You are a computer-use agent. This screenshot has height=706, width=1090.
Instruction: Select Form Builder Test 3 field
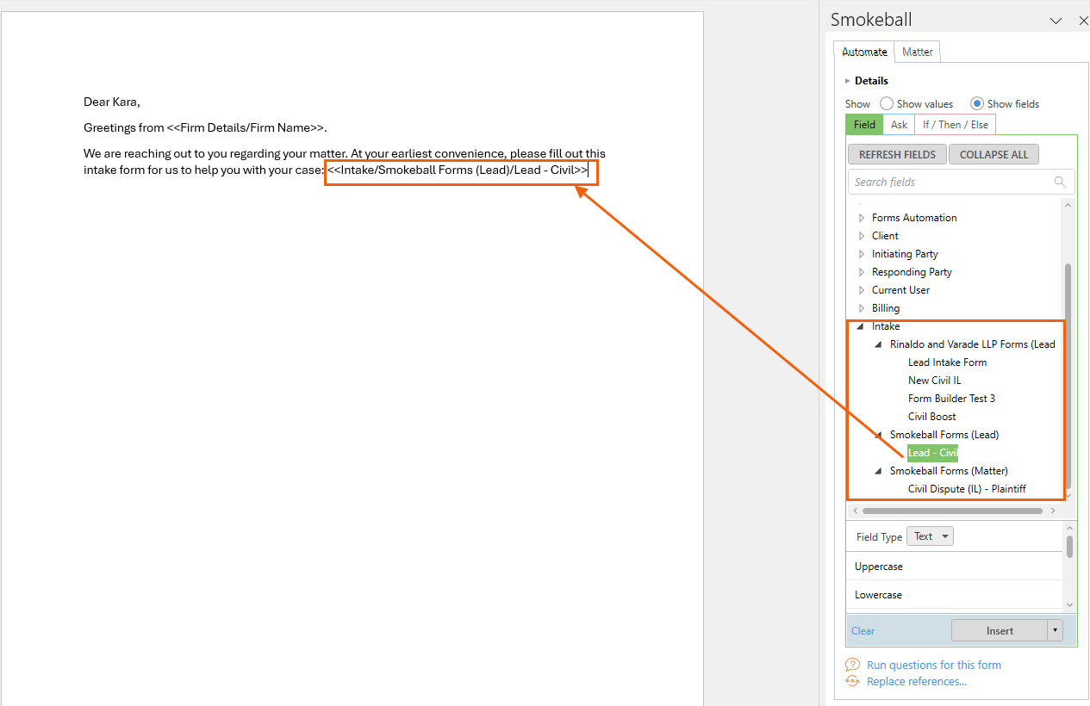coord(951,399)
